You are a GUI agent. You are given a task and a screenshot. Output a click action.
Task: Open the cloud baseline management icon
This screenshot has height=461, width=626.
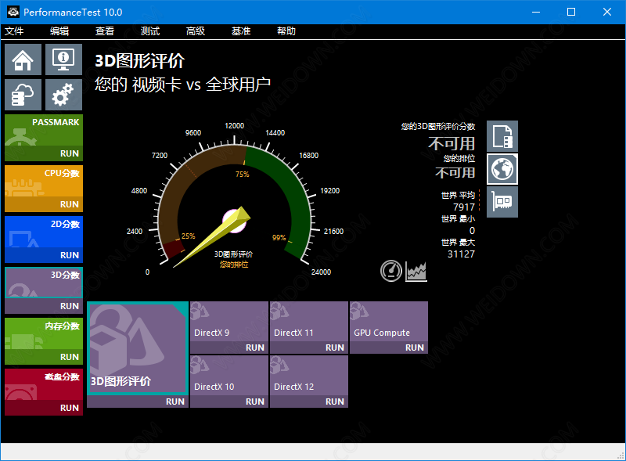23,95
